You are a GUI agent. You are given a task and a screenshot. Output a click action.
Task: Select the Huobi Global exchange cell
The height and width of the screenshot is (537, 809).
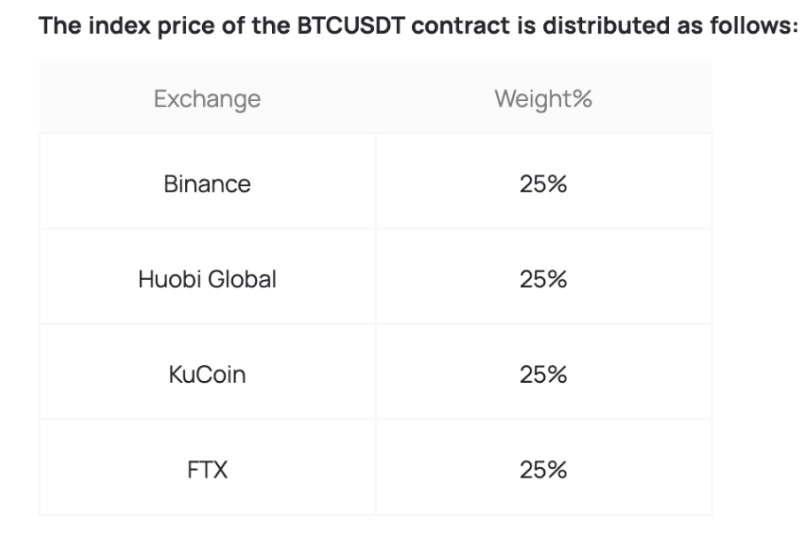point(206,280)
